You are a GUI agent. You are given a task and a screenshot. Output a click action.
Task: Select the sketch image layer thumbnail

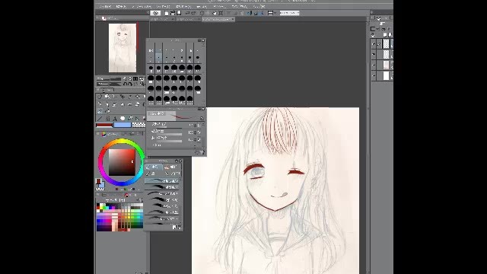386,65
